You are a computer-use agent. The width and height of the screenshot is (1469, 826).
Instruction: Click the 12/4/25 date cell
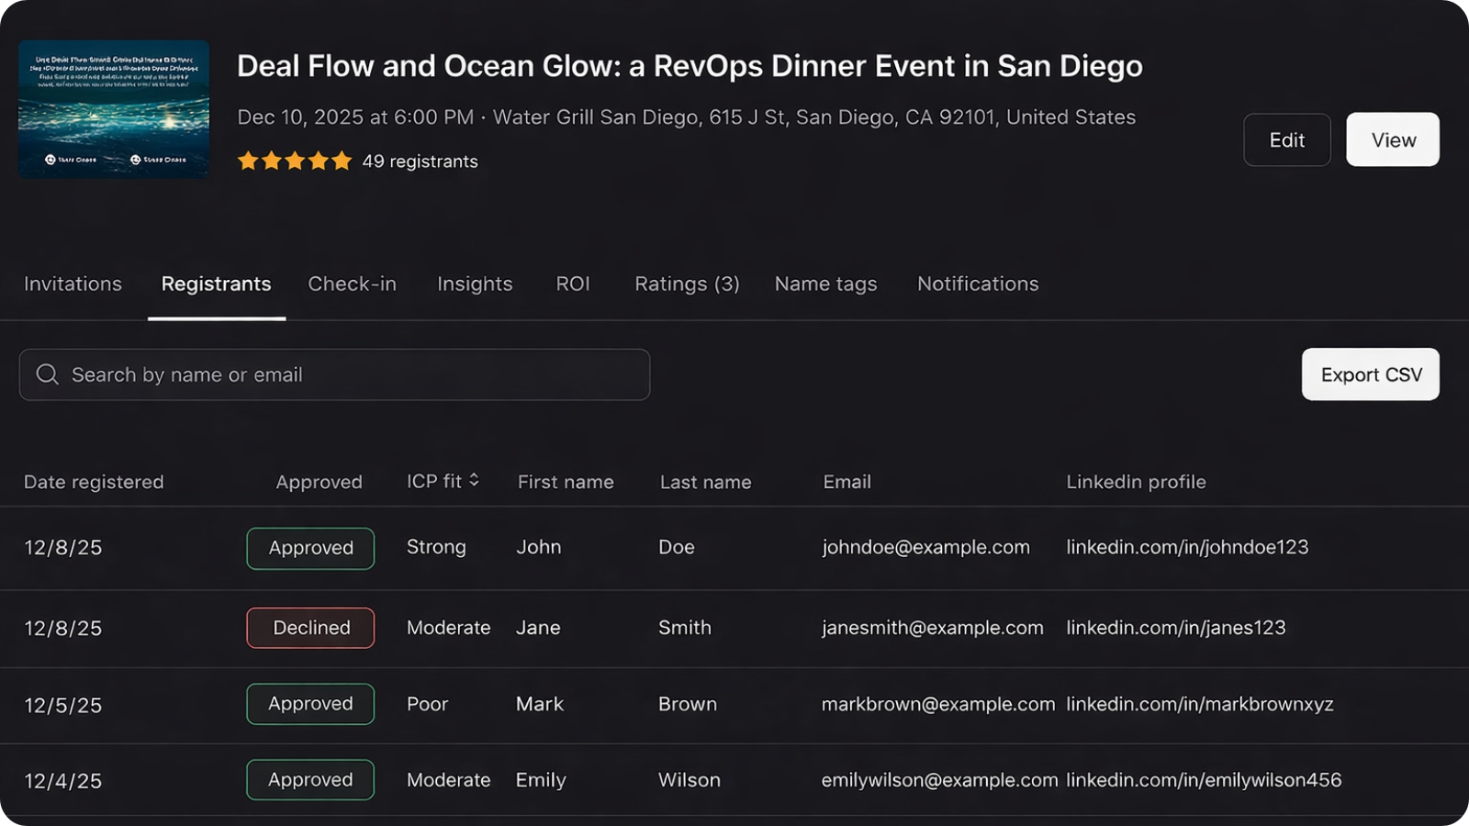[62, 781]
